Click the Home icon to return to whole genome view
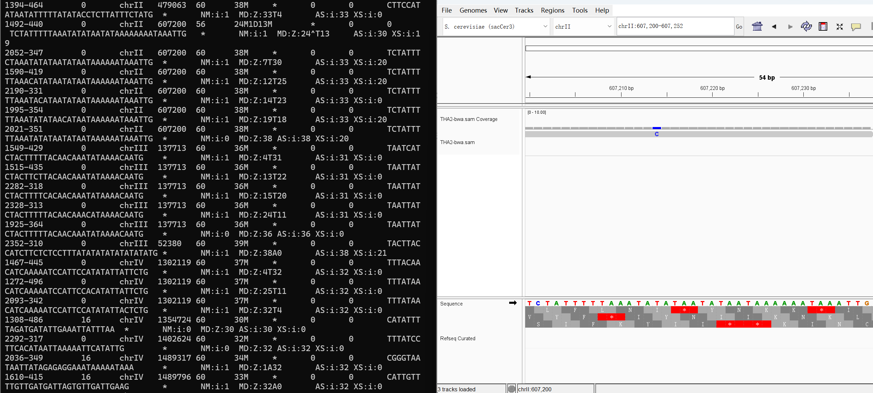 [757, 26]
